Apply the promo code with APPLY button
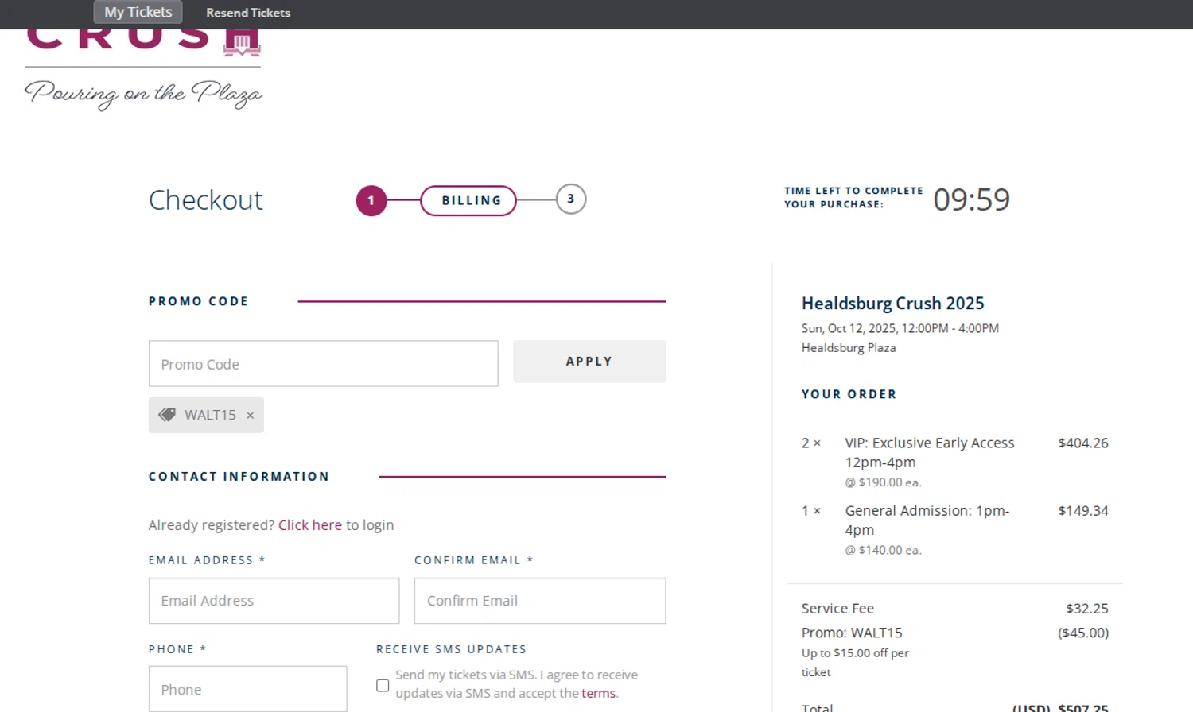The height and width of the screenshot is (712, 1193). 589,362
